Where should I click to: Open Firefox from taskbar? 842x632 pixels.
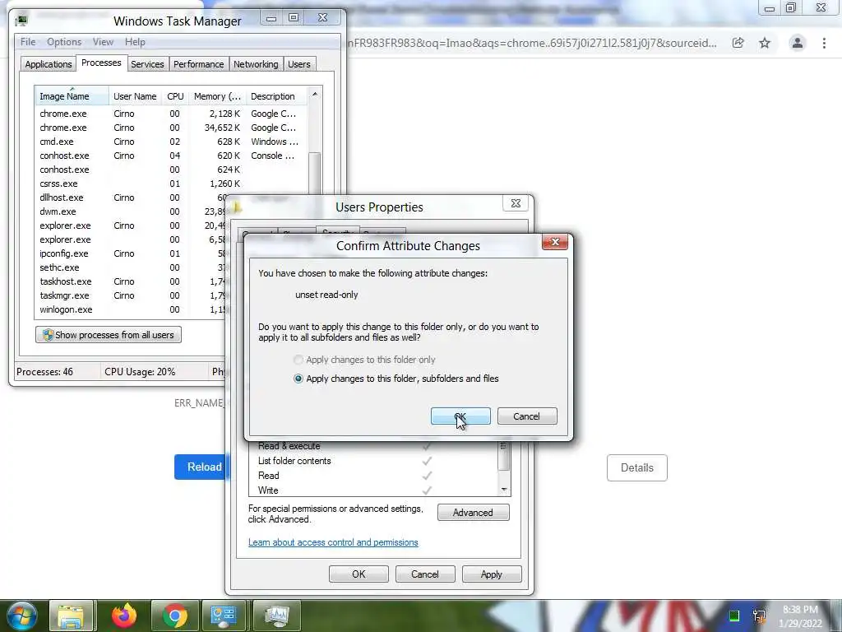(124, 616)
